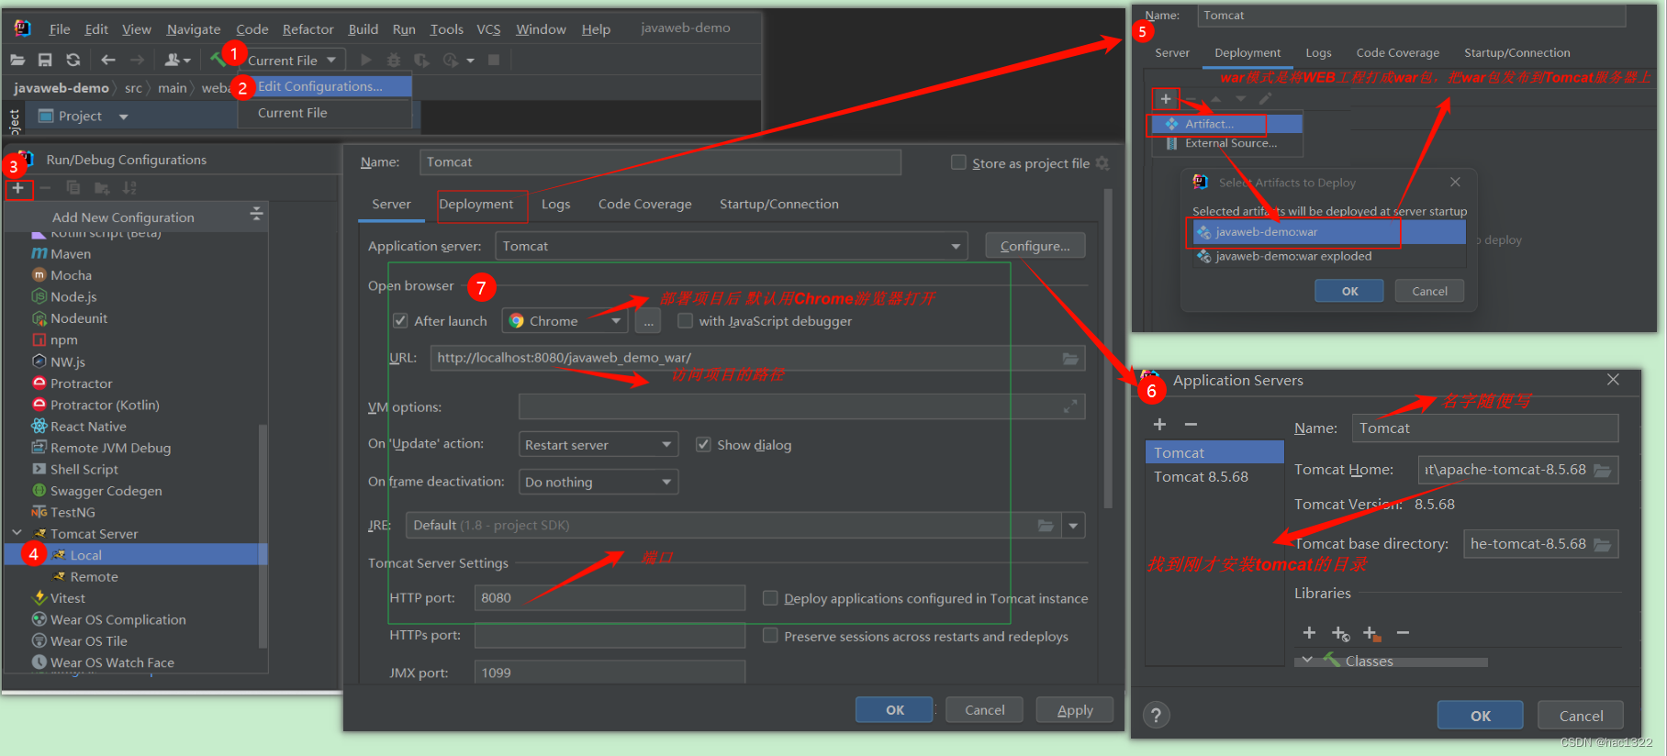
Task: Click the Open folder icon in main toolbar
Action: (17, 60)
